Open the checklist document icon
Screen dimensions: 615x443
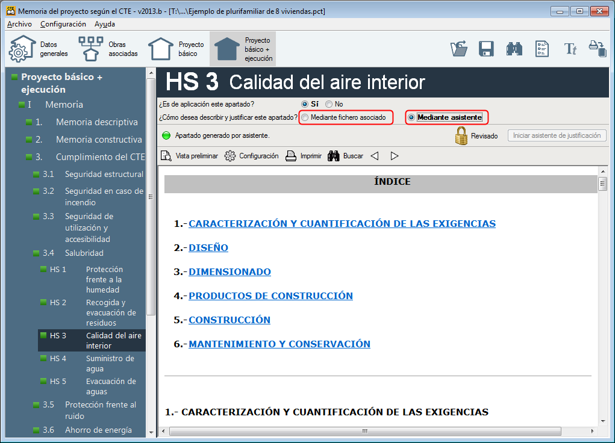point(542,49)
